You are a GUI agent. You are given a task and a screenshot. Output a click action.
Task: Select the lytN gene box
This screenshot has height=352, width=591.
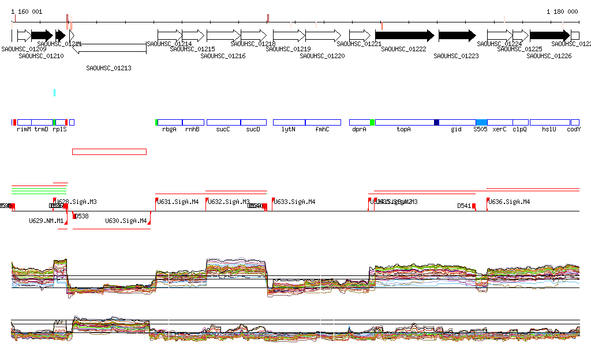(289, 122)
